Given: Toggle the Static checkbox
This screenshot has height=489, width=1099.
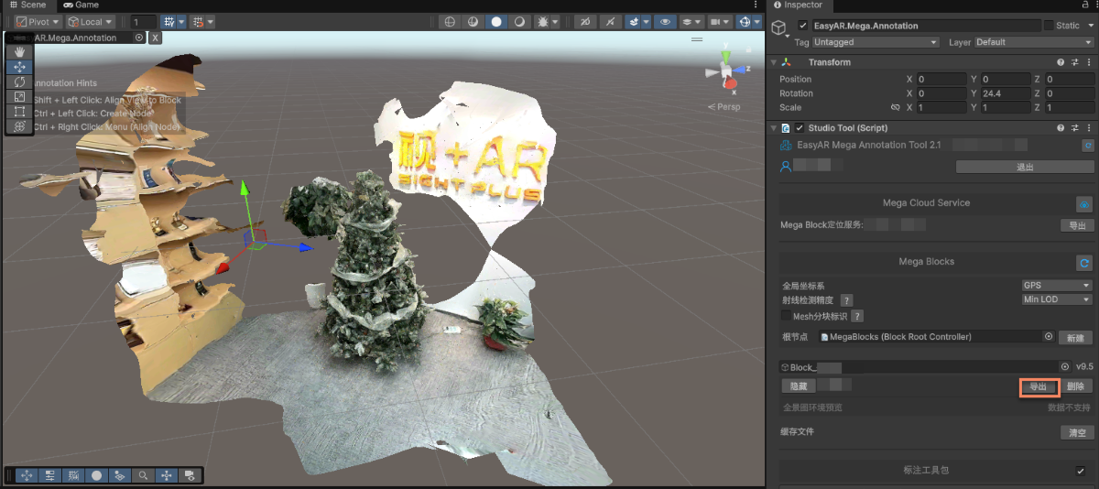Looking at the screenshot, I should click(x=1049, y=26).
